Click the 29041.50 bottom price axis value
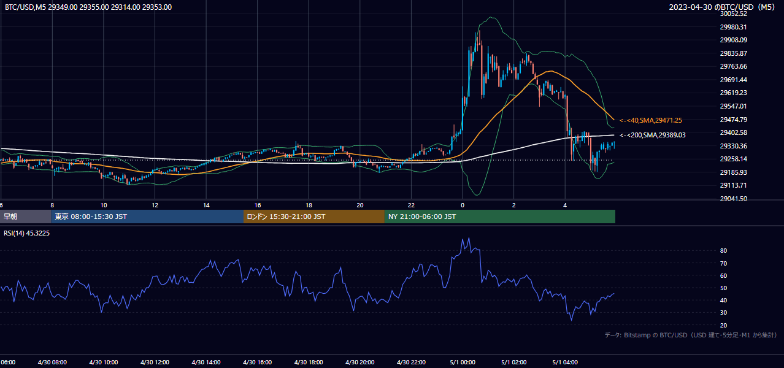The image size is (784, 368). tap(733, 199)
